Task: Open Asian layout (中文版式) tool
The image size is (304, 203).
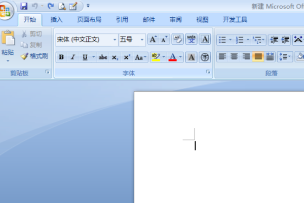Action: pos(298,40)
